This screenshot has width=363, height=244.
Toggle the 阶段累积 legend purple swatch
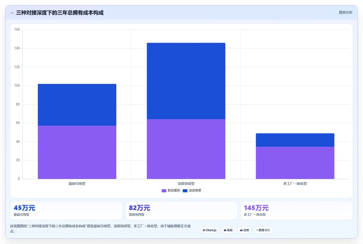(164, 191)
